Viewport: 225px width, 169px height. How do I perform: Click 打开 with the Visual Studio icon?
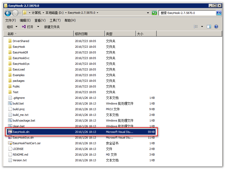27,27
